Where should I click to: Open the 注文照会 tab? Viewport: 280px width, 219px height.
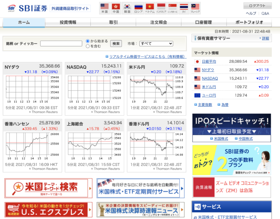coord(159,22)
